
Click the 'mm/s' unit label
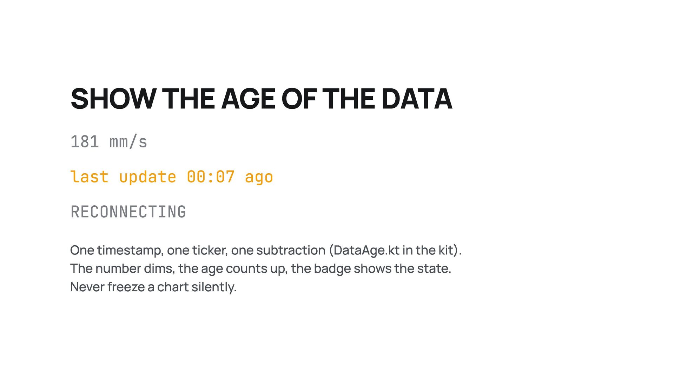pyautogui.click(x=128, y=142)
